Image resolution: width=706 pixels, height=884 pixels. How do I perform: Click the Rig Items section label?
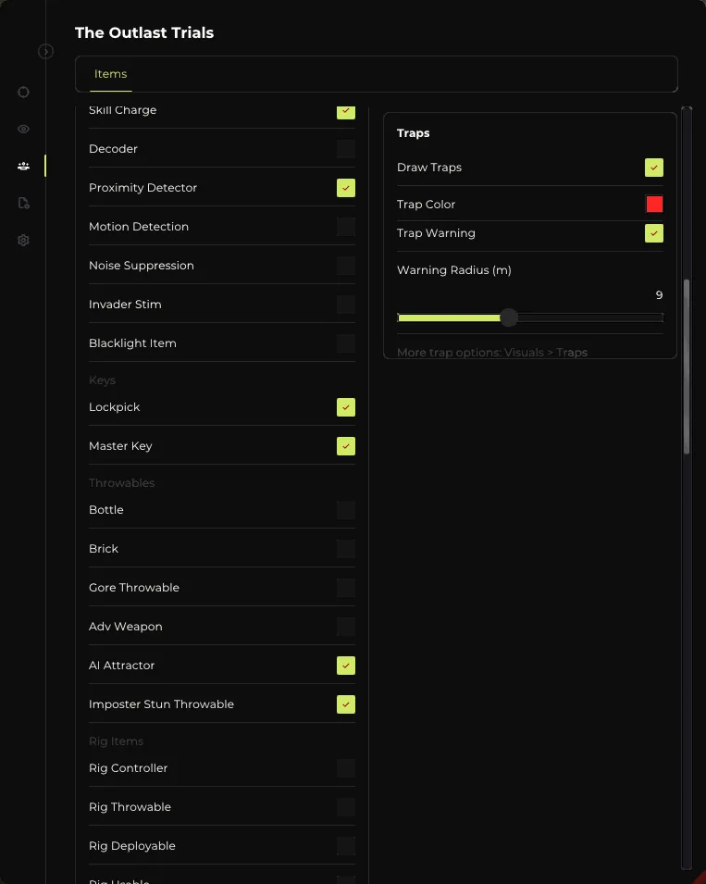116,741
